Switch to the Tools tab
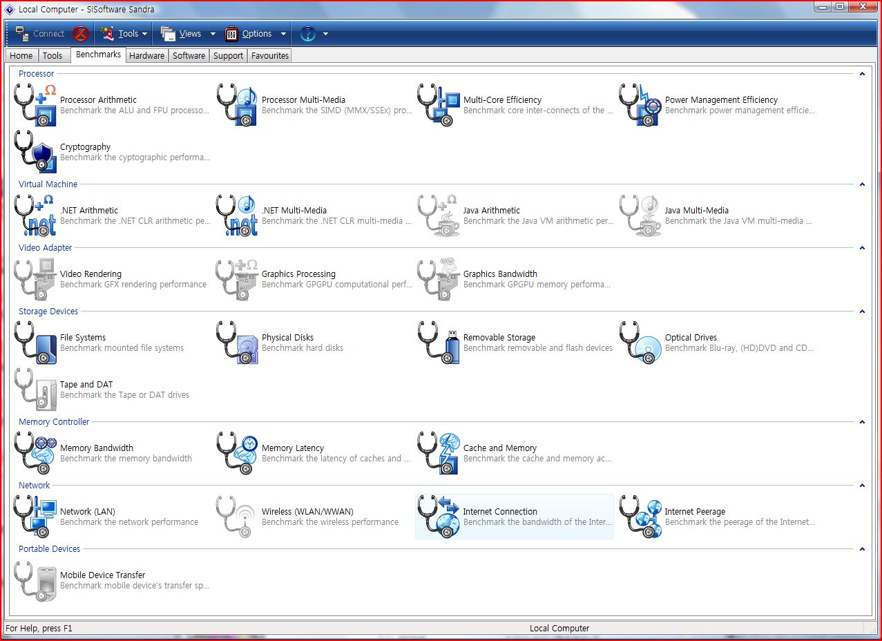882x641 pixels. click(x=52, y=56)
